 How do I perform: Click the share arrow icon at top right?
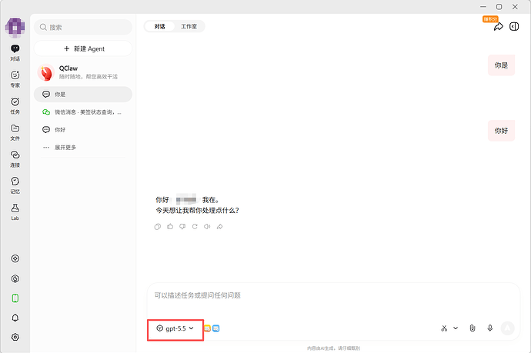pos(498,27)
